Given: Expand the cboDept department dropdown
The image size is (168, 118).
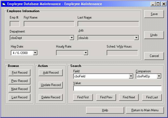Looking at the screenshot, I should [x=72, y=38].
